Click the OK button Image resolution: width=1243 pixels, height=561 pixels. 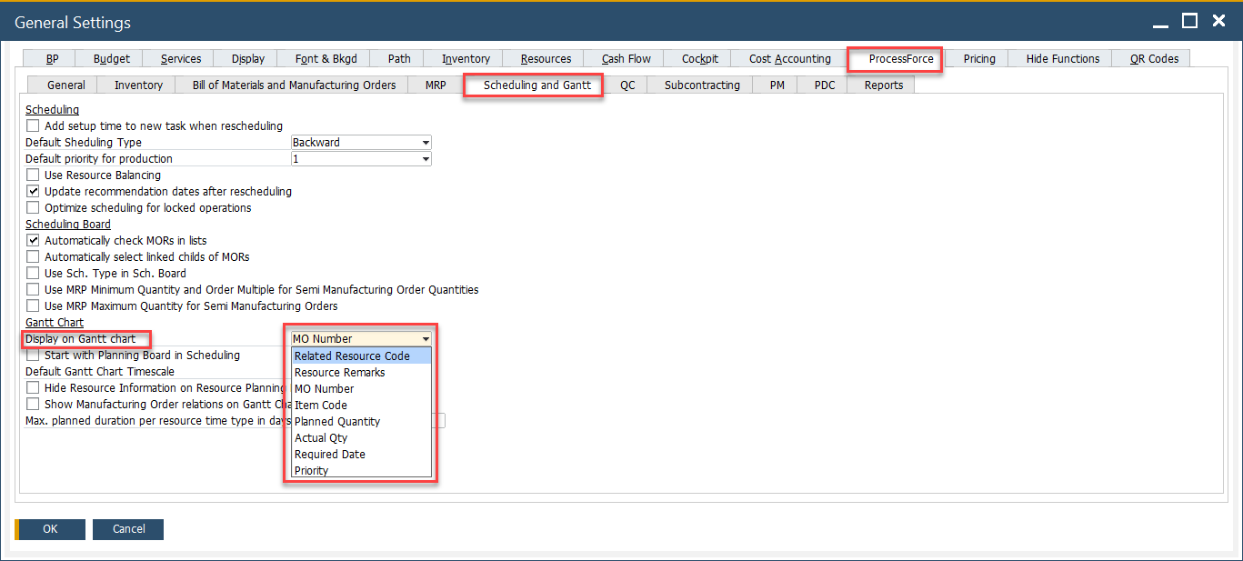[50, 529]
